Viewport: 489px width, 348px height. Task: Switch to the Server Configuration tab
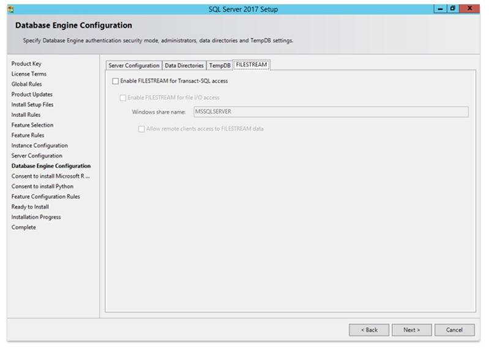[x=134, y=65]
